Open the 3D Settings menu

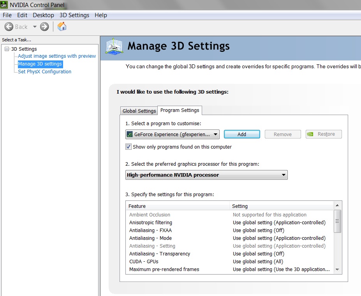tap(74, 15)
